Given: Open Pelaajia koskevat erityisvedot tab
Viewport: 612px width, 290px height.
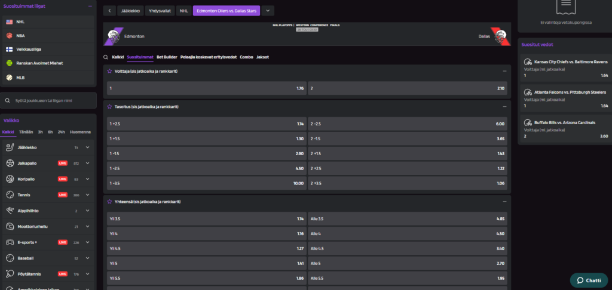Looking at the screenshot, I should click(209, 57).
